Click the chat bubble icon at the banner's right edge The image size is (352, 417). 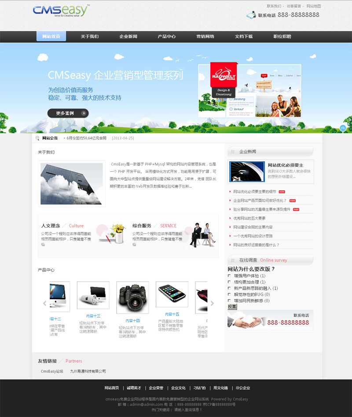343,128
